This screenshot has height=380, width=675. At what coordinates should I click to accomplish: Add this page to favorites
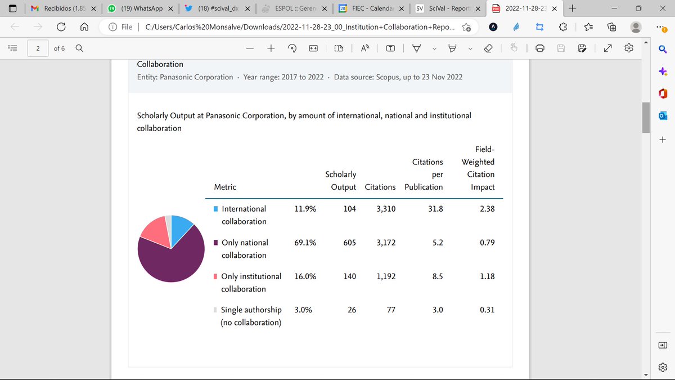pos(466,27)
